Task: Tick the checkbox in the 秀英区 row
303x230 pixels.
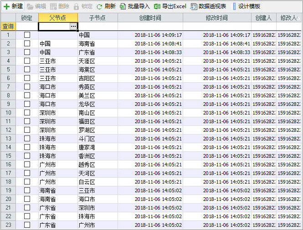Action: point(27,87)
